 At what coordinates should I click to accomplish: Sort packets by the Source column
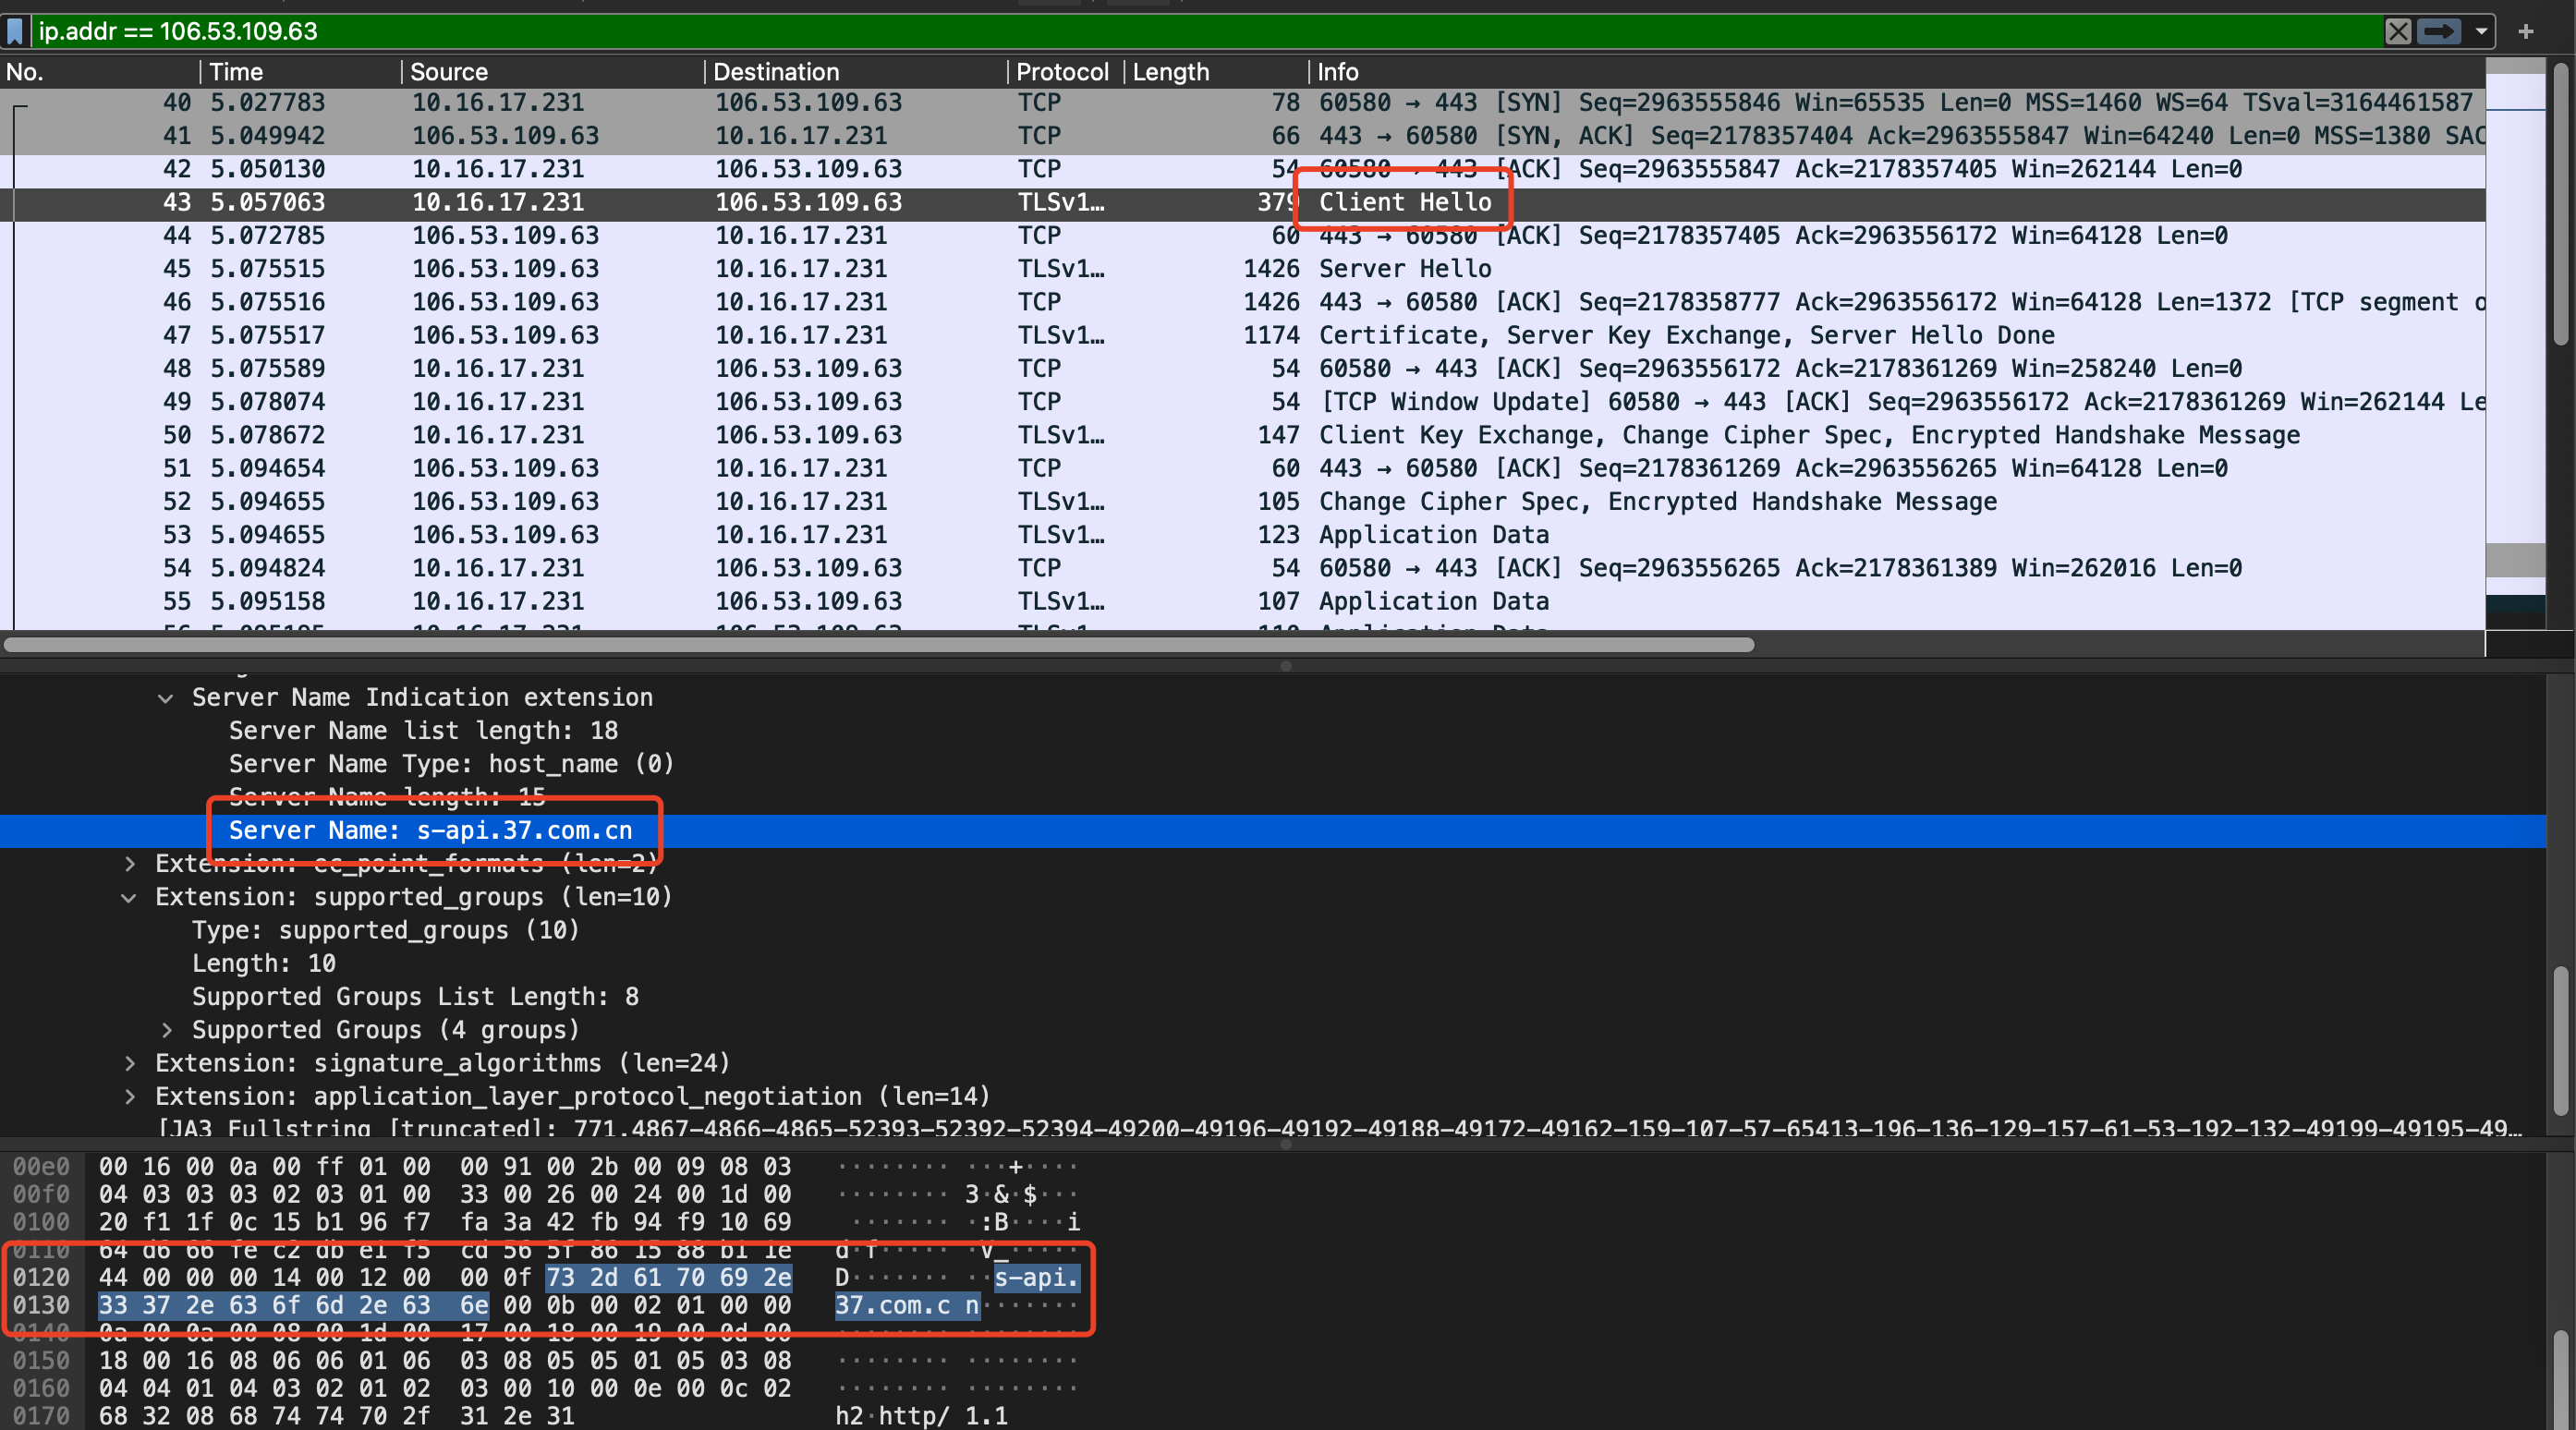tap(447, 71)
